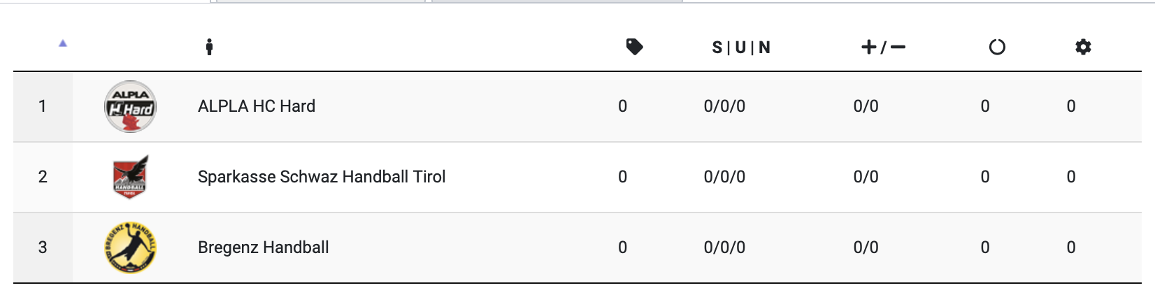Image resolution: width=1155 pixels, height=288 pixels.
Task: Open the Bregenz Handball logo
Action: coord(130,247)
